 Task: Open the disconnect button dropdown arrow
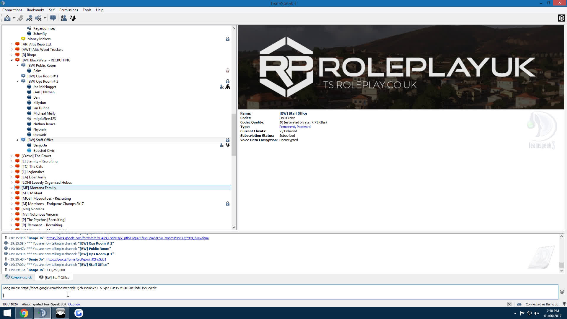tap(13, 18)
